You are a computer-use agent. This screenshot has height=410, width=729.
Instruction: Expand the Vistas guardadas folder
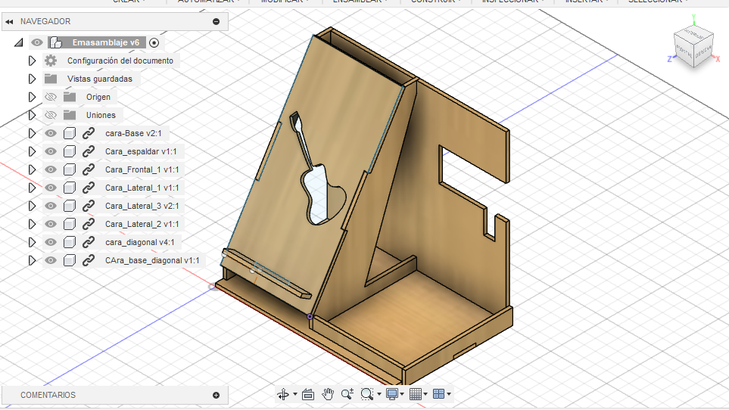pyautogui.click(x=32, y=79)
